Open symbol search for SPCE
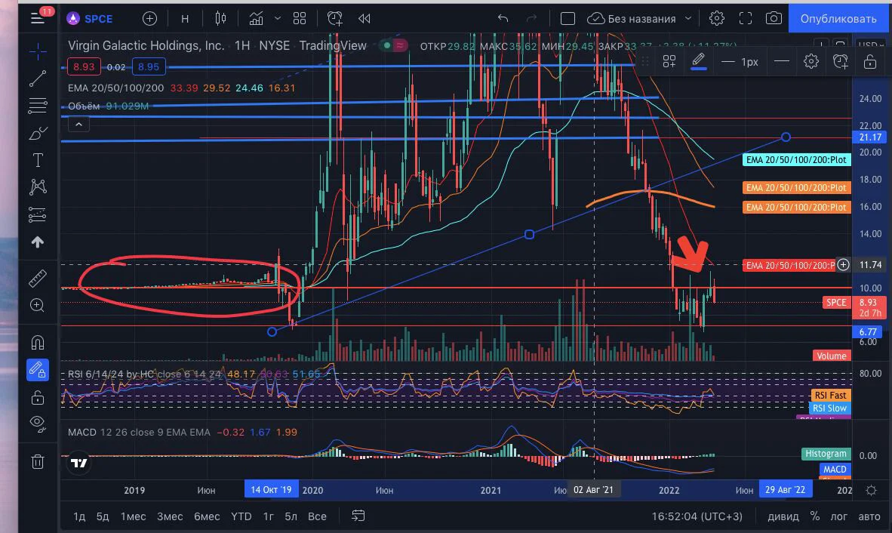Image resolution: width=892 pixels, height=533 pixels. [x=90, y=19]
